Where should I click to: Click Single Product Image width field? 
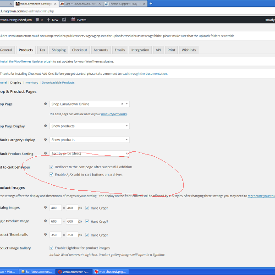(55, 221)
